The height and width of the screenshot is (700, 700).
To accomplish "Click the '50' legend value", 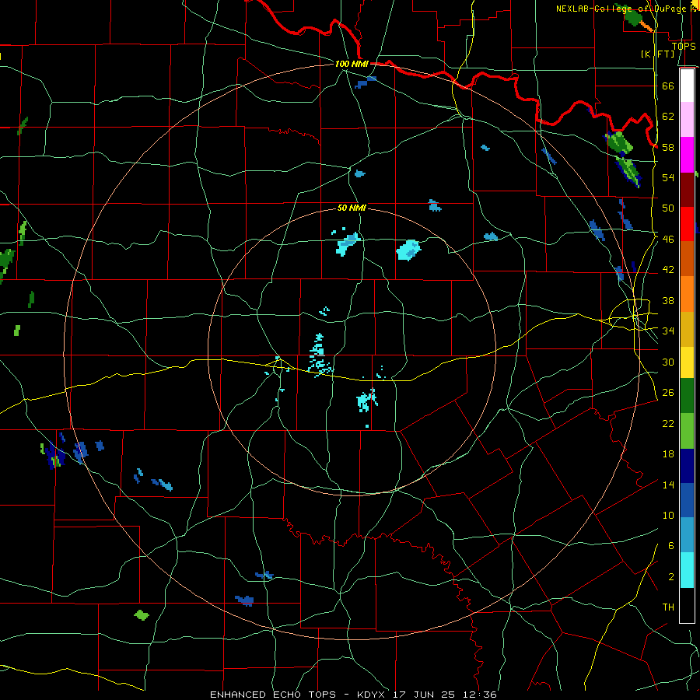I will click(x=668, y=208).
